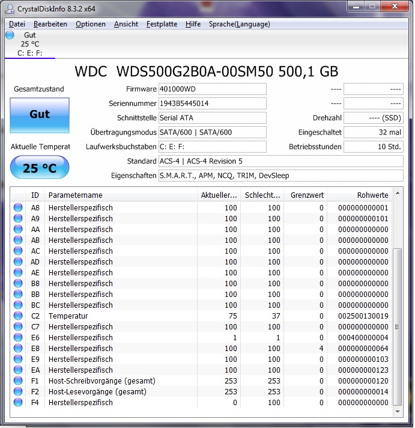
Task: Click the Grenzwert column header
Action: (x=305, y=195)
